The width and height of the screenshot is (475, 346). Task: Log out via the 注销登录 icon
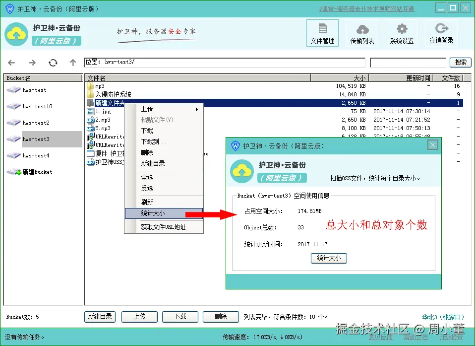coord(441,32)
